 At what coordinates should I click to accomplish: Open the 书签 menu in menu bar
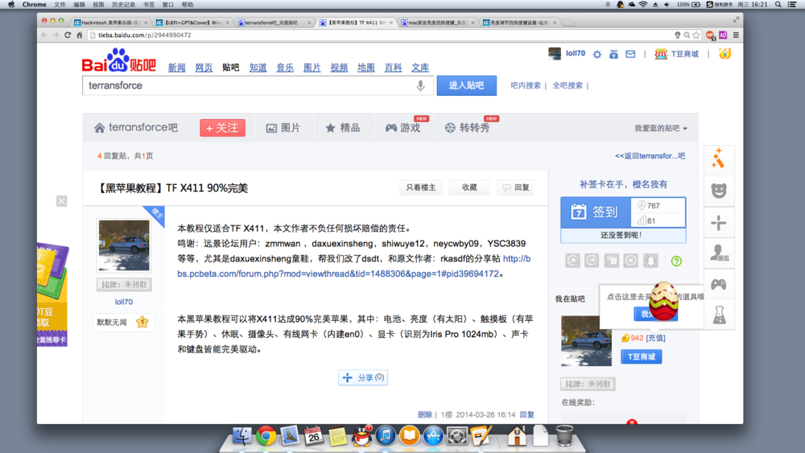148,5
